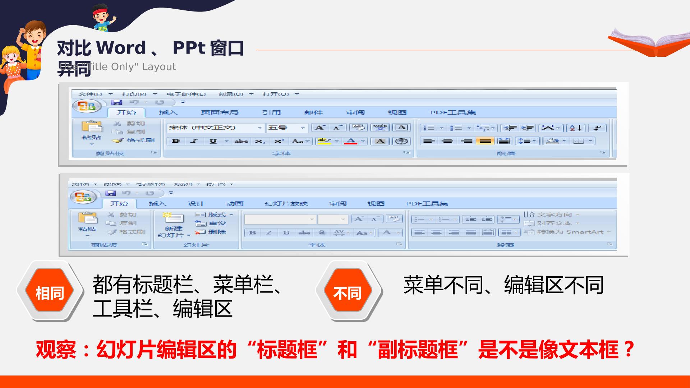690x388 pixels.
Task: Click the encircled character icon in the Word ribbon
Action: tap(401, 141)
